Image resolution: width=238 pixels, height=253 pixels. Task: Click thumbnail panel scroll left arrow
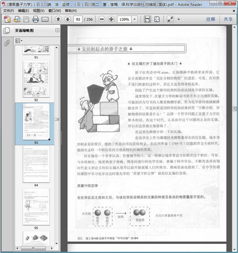click(x=17, y=248)
